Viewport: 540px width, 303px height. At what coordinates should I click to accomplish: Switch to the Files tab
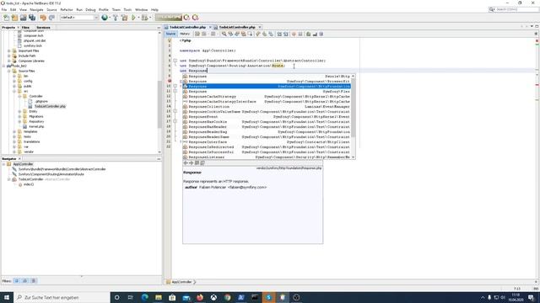(x=26, y=28)
